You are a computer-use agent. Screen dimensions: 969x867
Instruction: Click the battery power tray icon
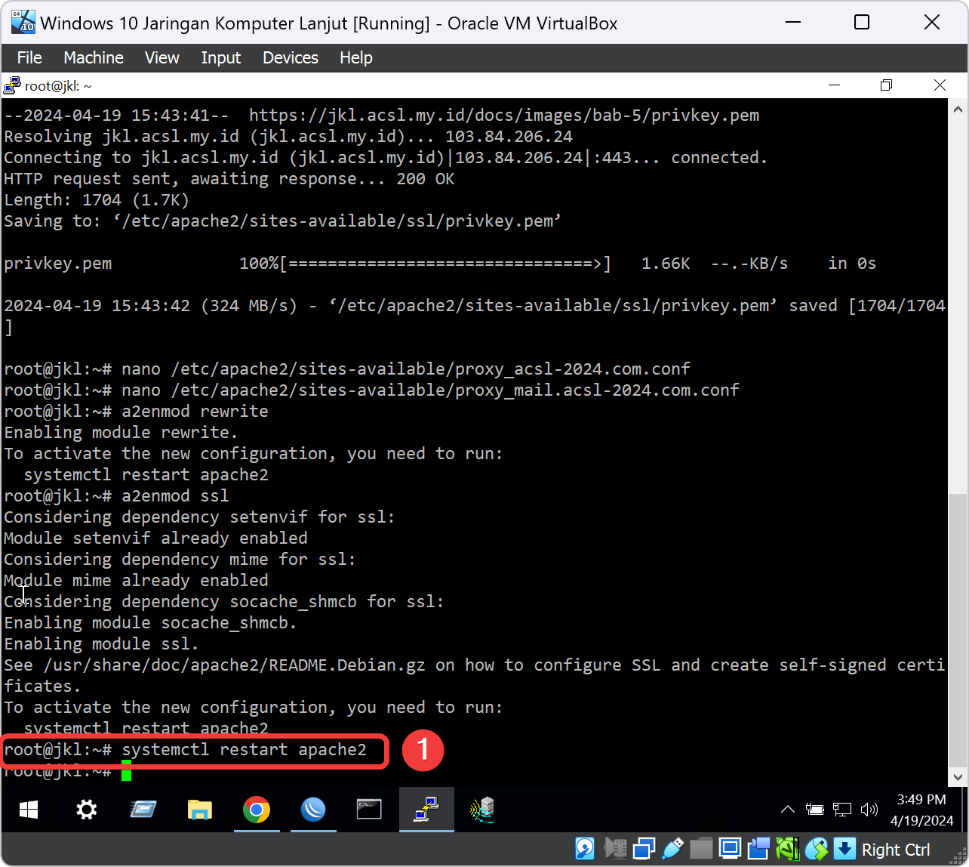tap(814, 810)
